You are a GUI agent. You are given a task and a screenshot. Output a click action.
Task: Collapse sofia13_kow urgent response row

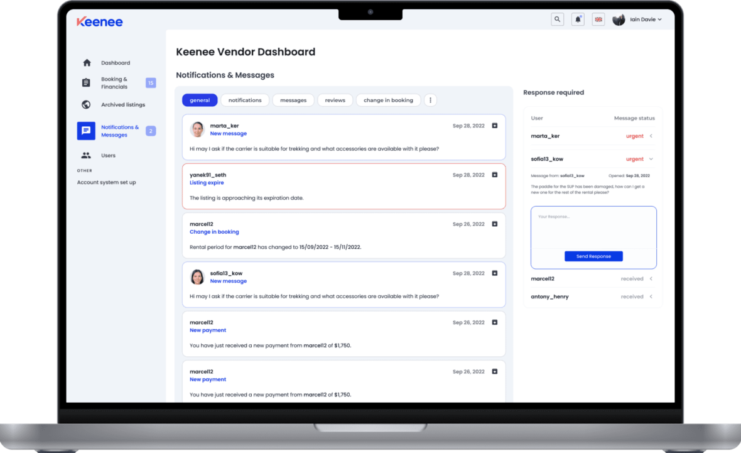651,159
